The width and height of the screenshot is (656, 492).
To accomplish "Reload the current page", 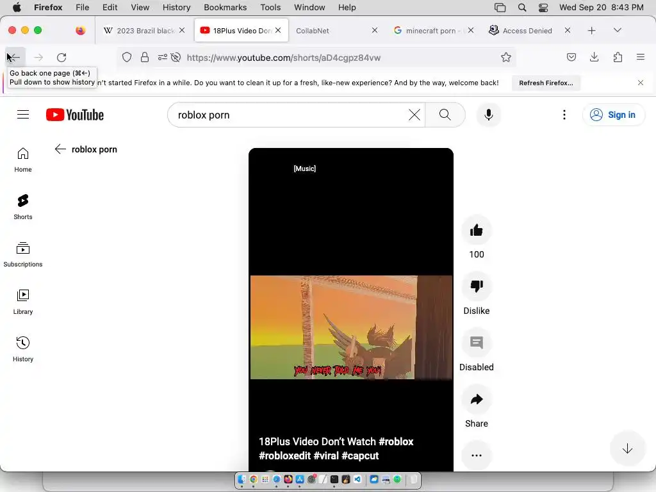I will coord(61,57).
